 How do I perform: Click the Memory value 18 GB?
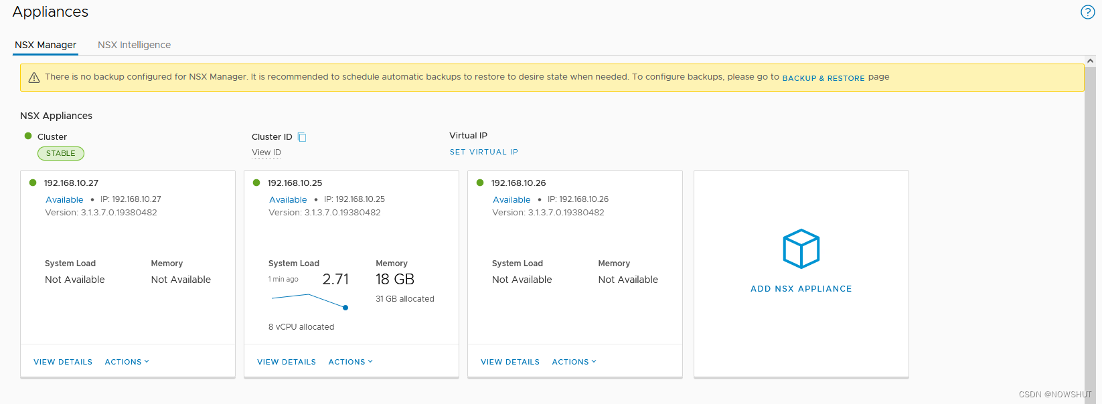point(395,280)
